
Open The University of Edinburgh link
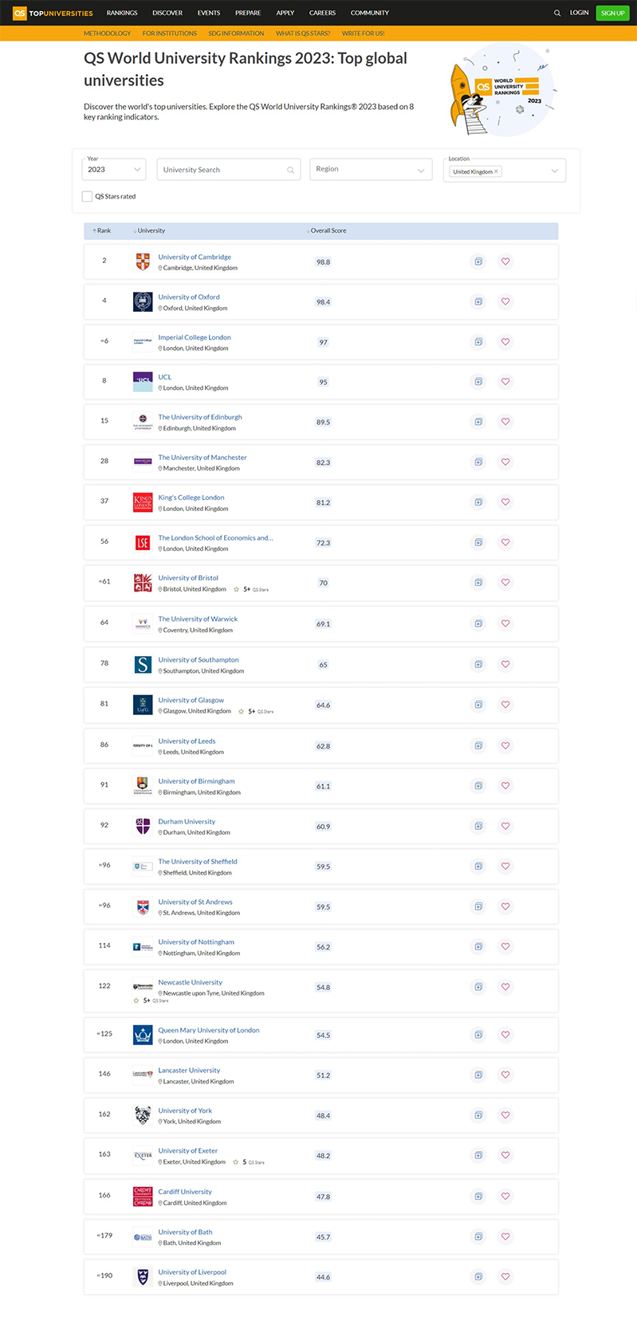coord(200,417)
